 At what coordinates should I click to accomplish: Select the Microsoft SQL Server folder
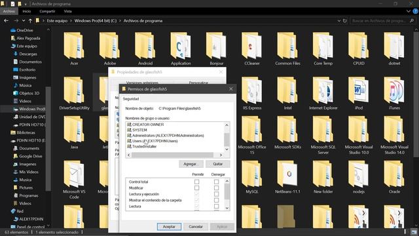pos(323,135)
